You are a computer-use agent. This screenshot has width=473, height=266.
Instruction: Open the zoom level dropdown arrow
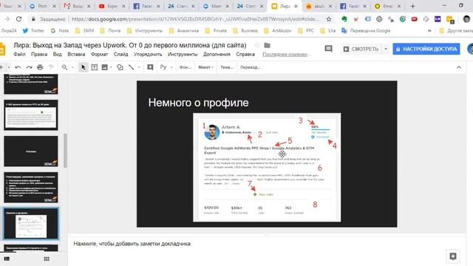tap(72, 67)
